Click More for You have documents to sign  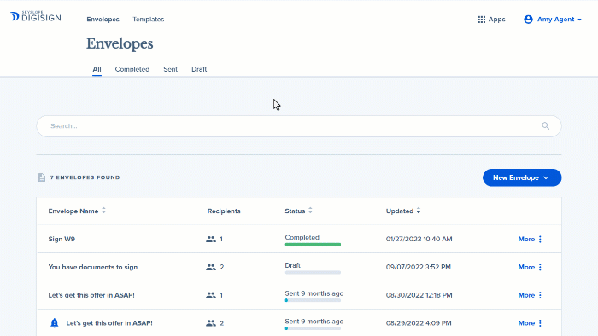(x=526, y=267)
